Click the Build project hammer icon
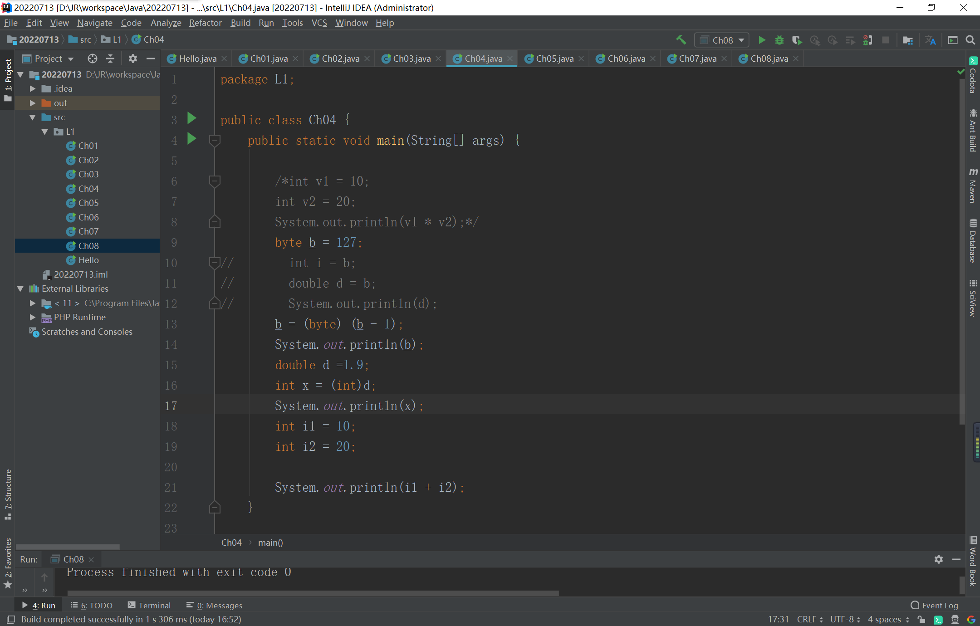Image resolution: width=980 pixels, height=626 pixels. click(x=681, y=40)
